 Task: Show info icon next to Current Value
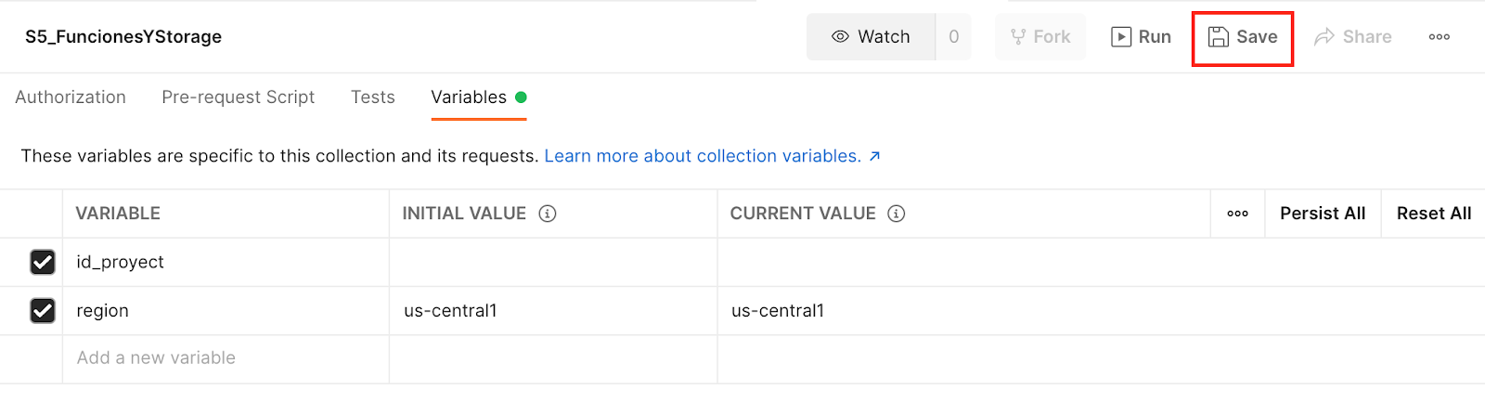(x=896, y=214)
